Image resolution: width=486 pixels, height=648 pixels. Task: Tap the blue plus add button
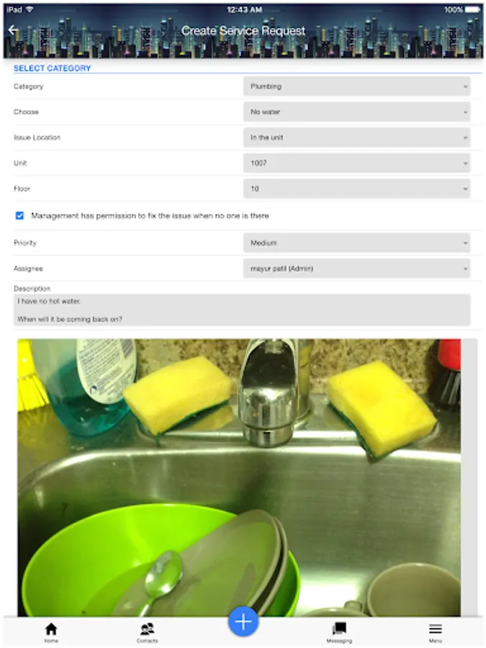click(243, 621)
